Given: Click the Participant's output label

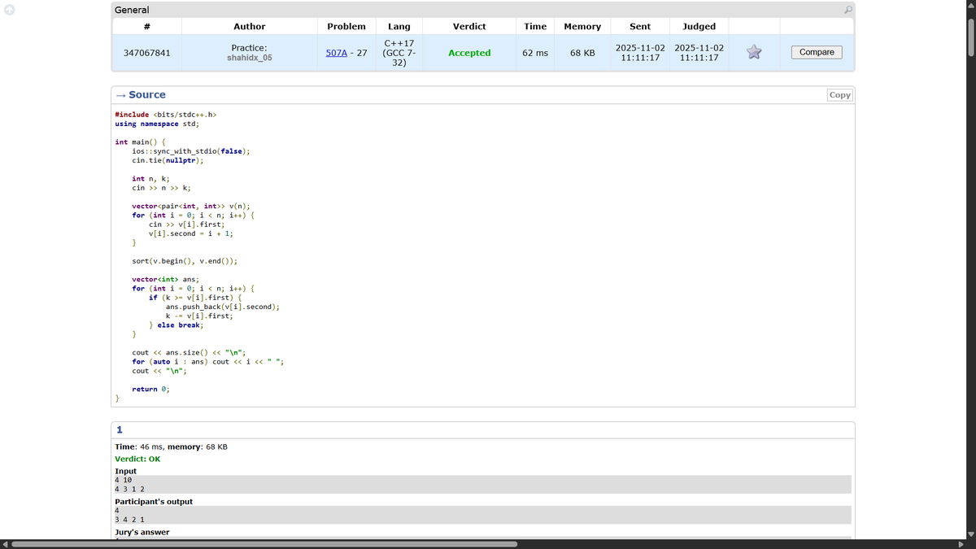Looking at the screenshot, I should point(154,502).
